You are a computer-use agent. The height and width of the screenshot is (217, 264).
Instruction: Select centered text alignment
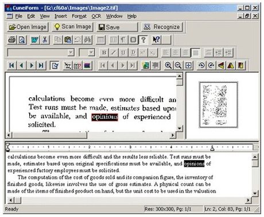(176, 52)
